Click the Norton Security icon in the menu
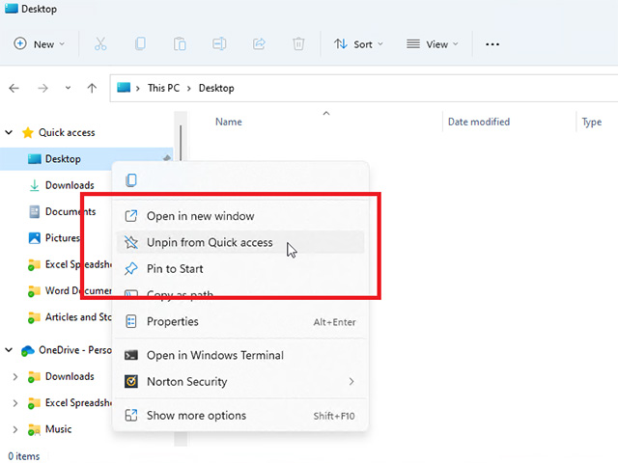618x463 pixels. coord(131,382)
